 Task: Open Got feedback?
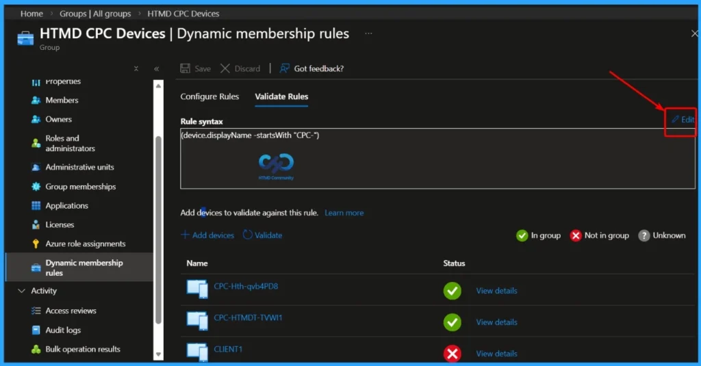(311, 68)
